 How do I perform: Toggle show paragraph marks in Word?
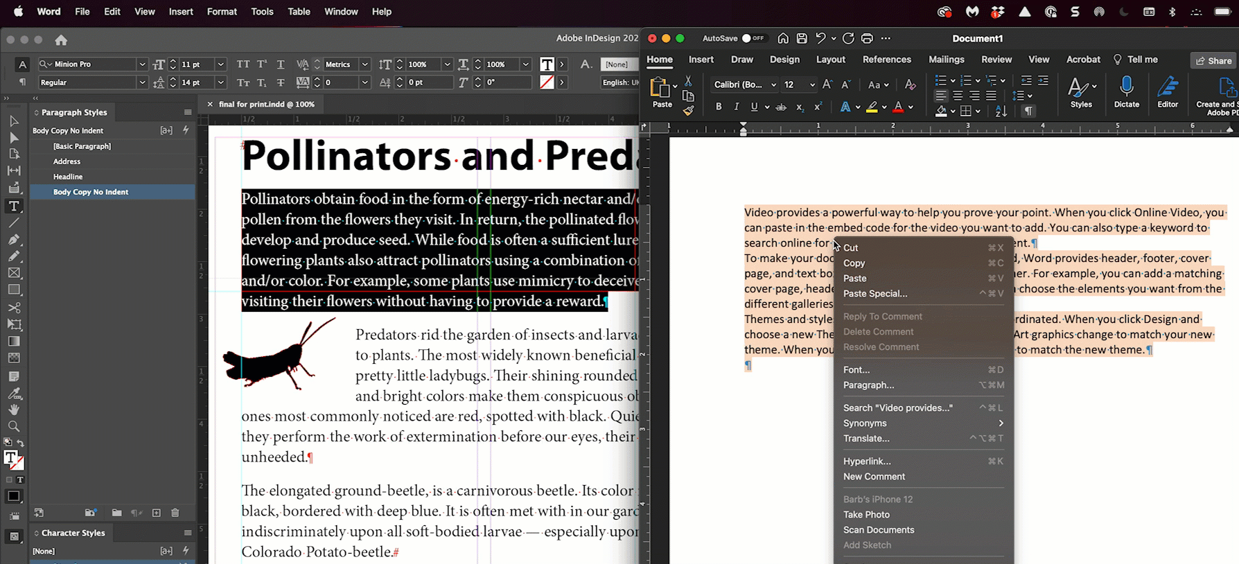point(1028,111)
